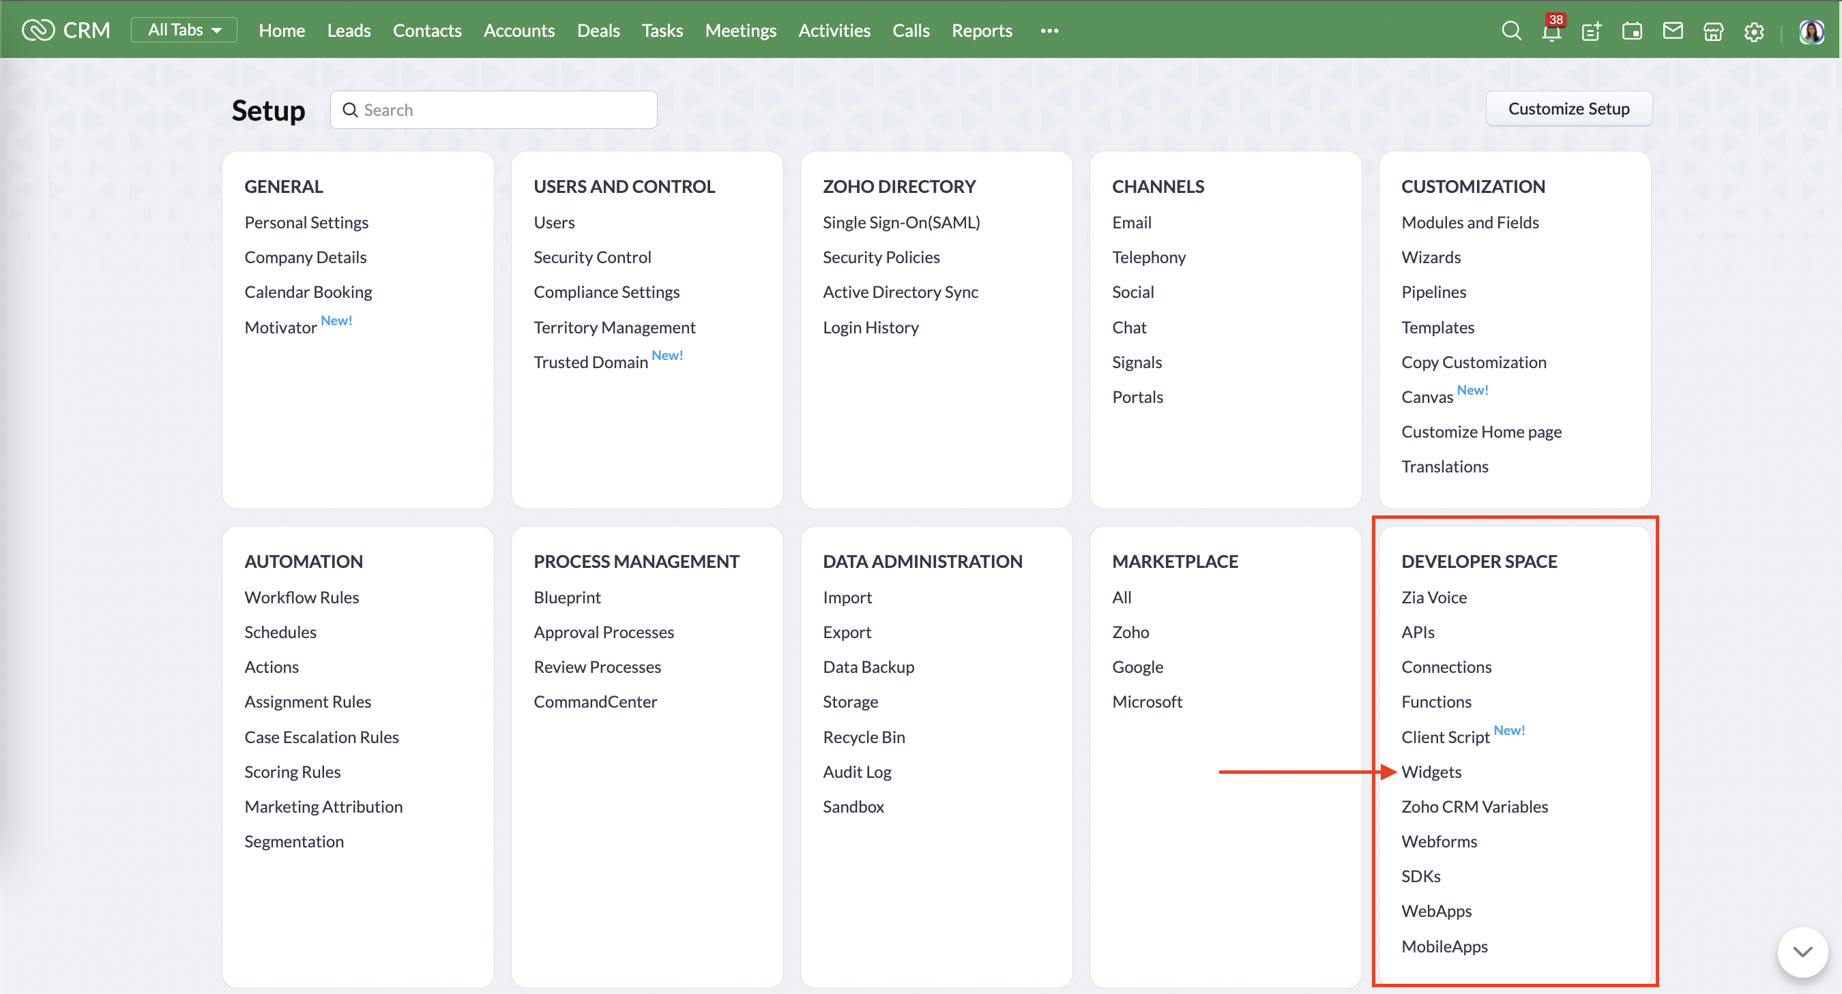This screenshot has width=1842, height=994.
Task: Open Trusted Domain settings
Action: coord(591,362)
